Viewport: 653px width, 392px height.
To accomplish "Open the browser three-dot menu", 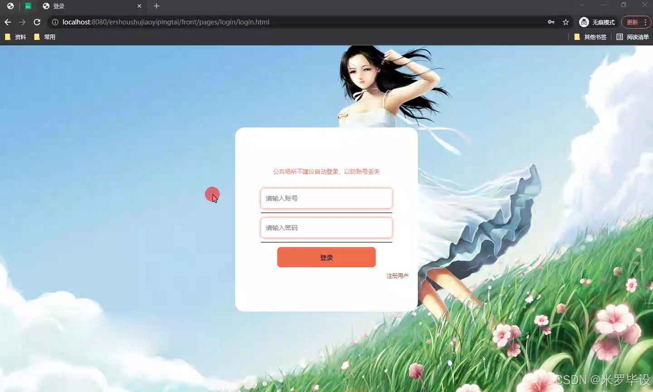I will tap(645, 22).
